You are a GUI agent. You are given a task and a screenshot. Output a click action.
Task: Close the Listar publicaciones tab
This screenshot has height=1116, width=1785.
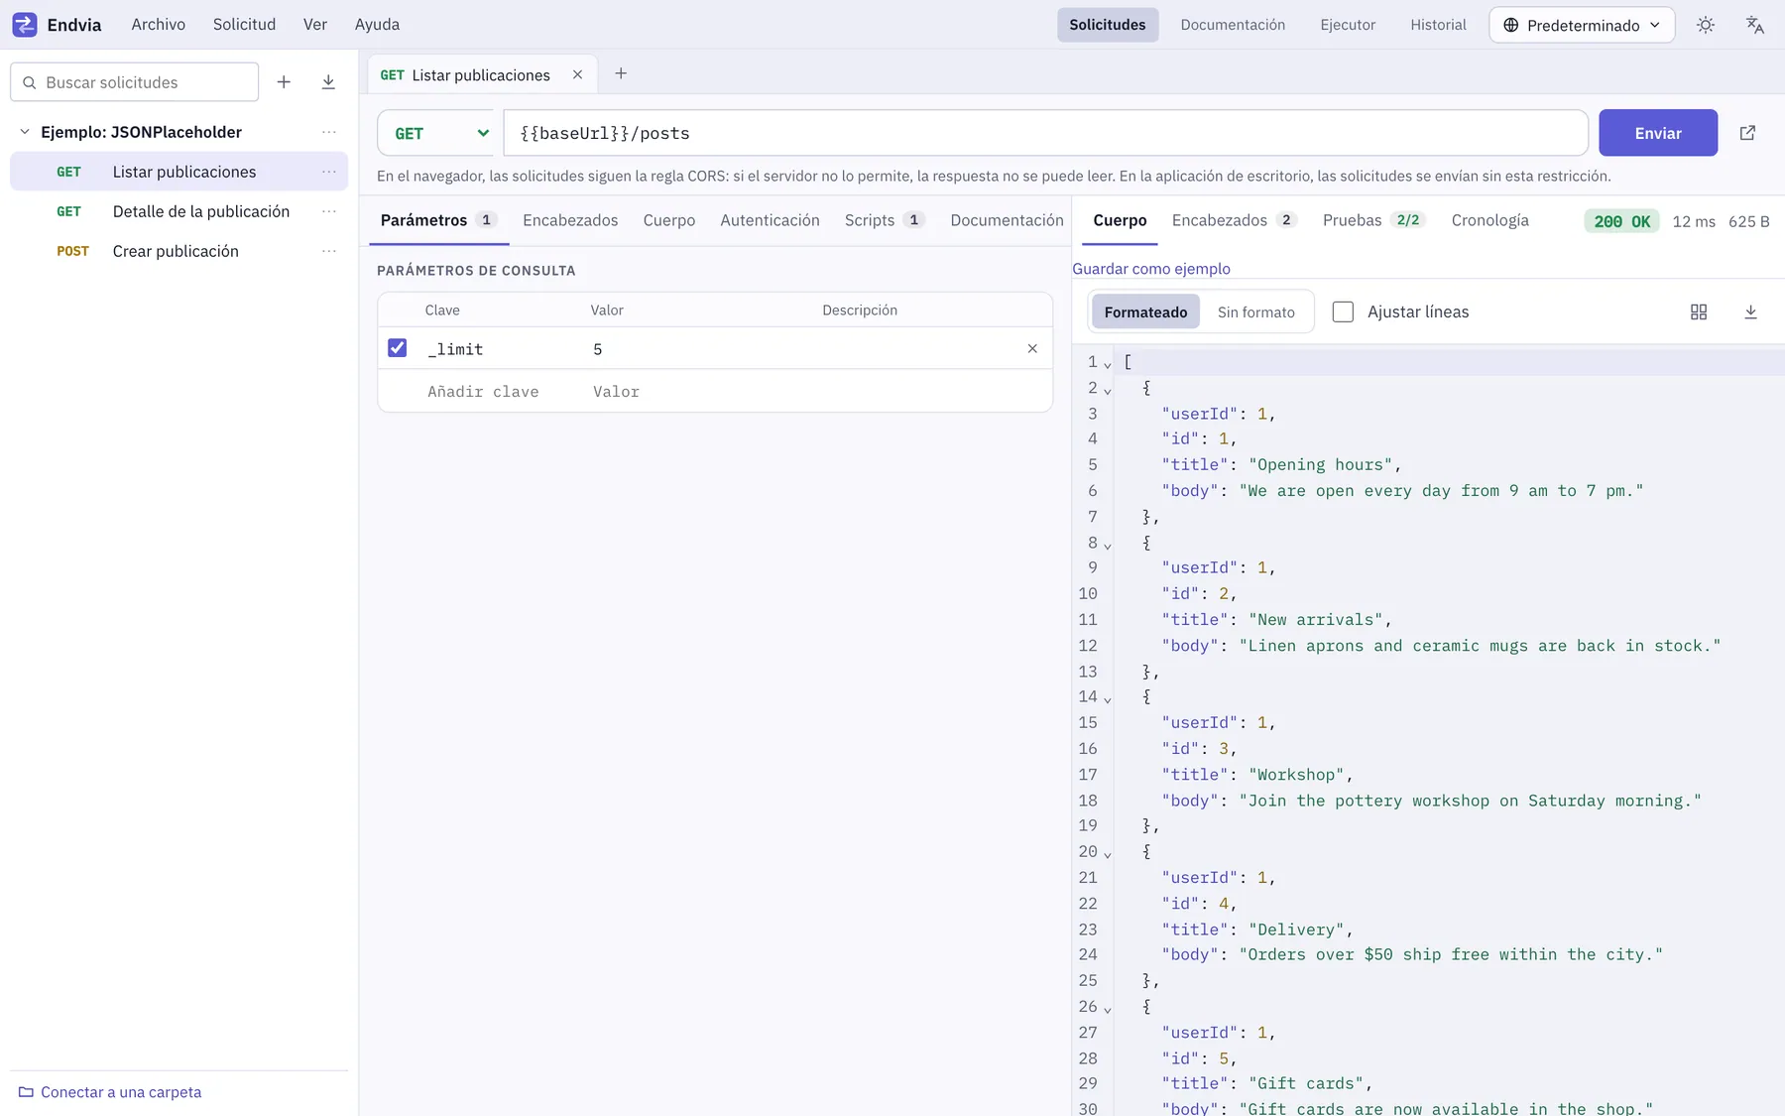pyautogui.click(x=577, y=75)
